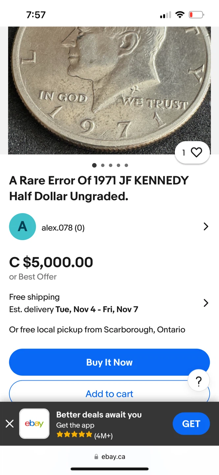
Task: Select the third image carousel dot
Action: point(111,165)
